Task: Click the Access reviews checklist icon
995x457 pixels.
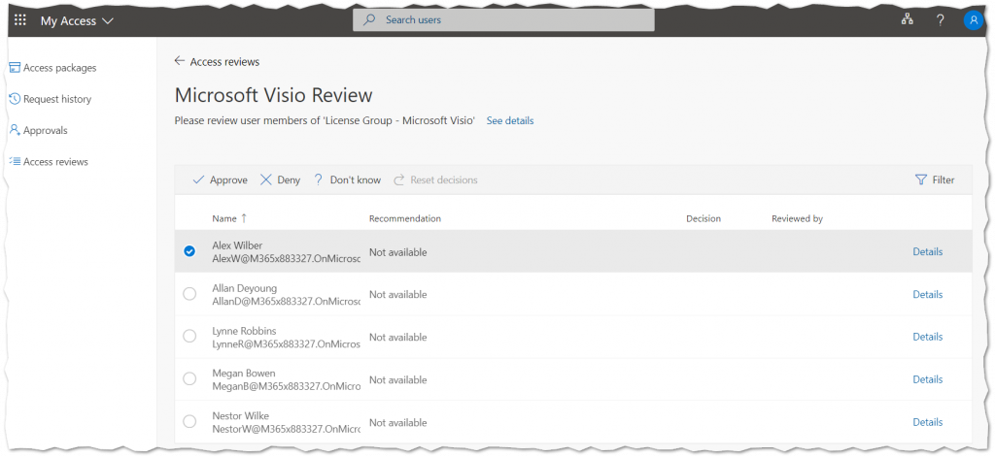Action: pos(15,162)
